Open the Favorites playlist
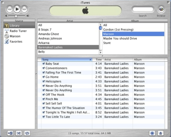Image resolution: width=171 pixels, height=137 pixels. click(x=19, y=41)
